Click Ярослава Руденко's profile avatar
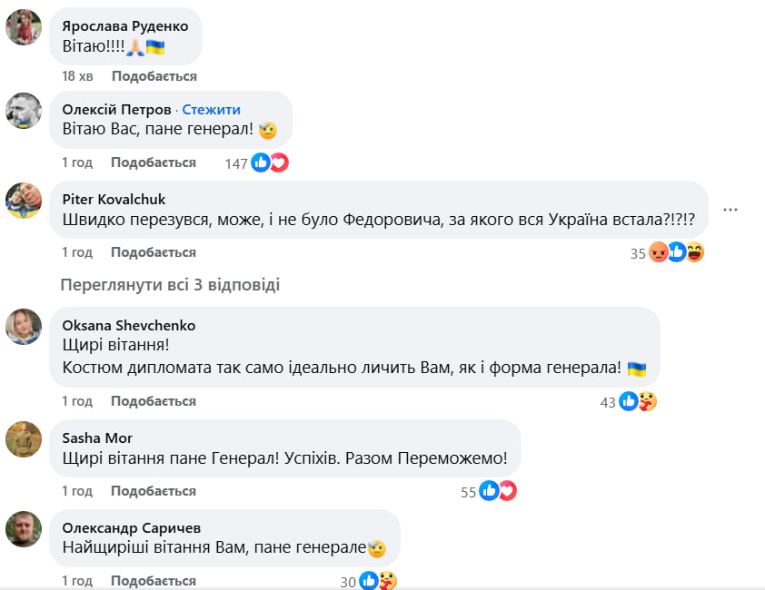The image size is (765, 590). 23,27
